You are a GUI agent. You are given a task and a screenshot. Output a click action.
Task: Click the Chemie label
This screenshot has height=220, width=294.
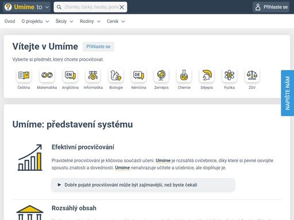(x=184, y=88)
